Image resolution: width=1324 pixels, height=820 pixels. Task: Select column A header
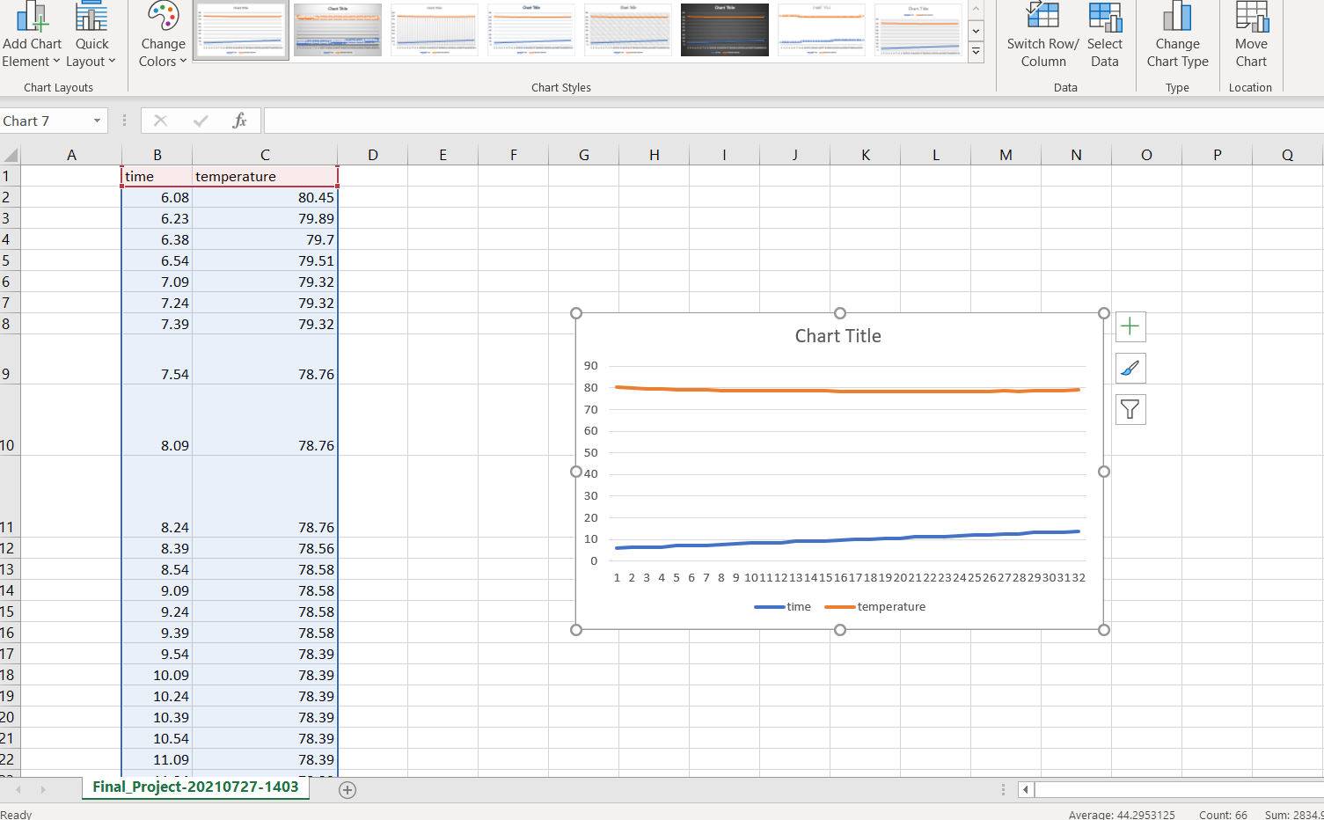pyautogui.click(x=71, y=155)
